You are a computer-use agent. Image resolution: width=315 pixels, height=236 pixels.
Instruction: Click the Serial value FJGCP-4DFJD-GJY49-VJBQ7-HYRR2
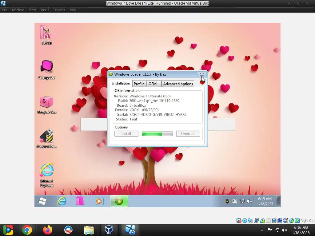[158, 115]
